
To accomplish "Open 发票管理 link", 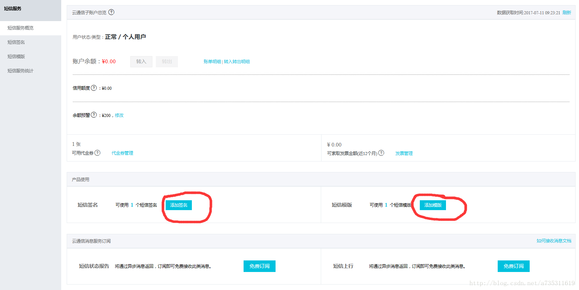I will 404,153.
